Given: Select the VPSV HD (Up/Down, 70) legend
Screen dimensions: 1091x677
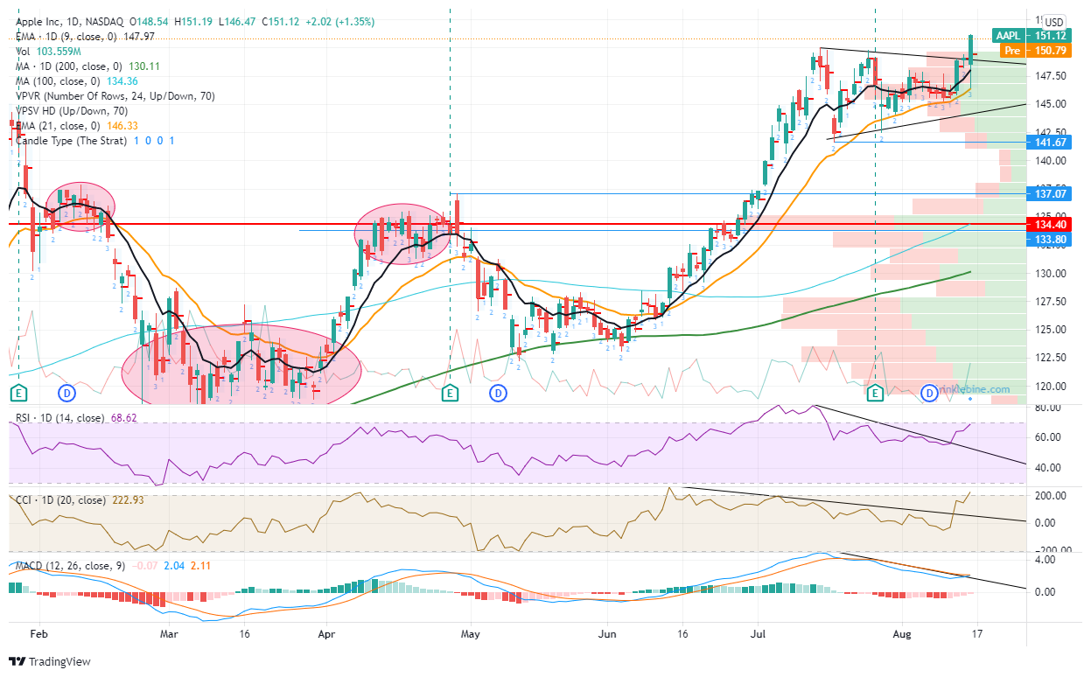Looking at the screenshot, I should (71, 111).
